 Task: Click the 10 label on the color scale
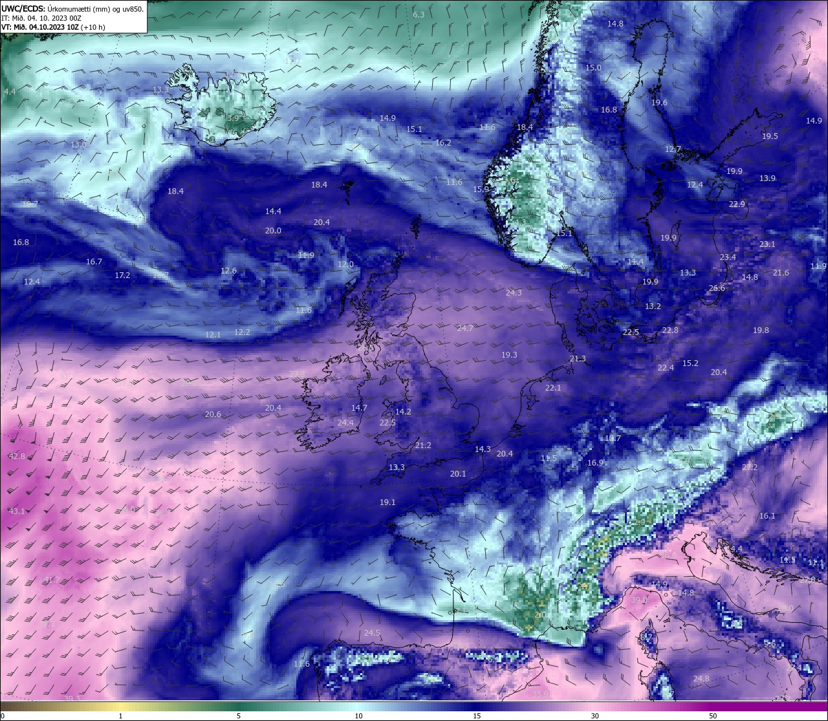[358, 716]
